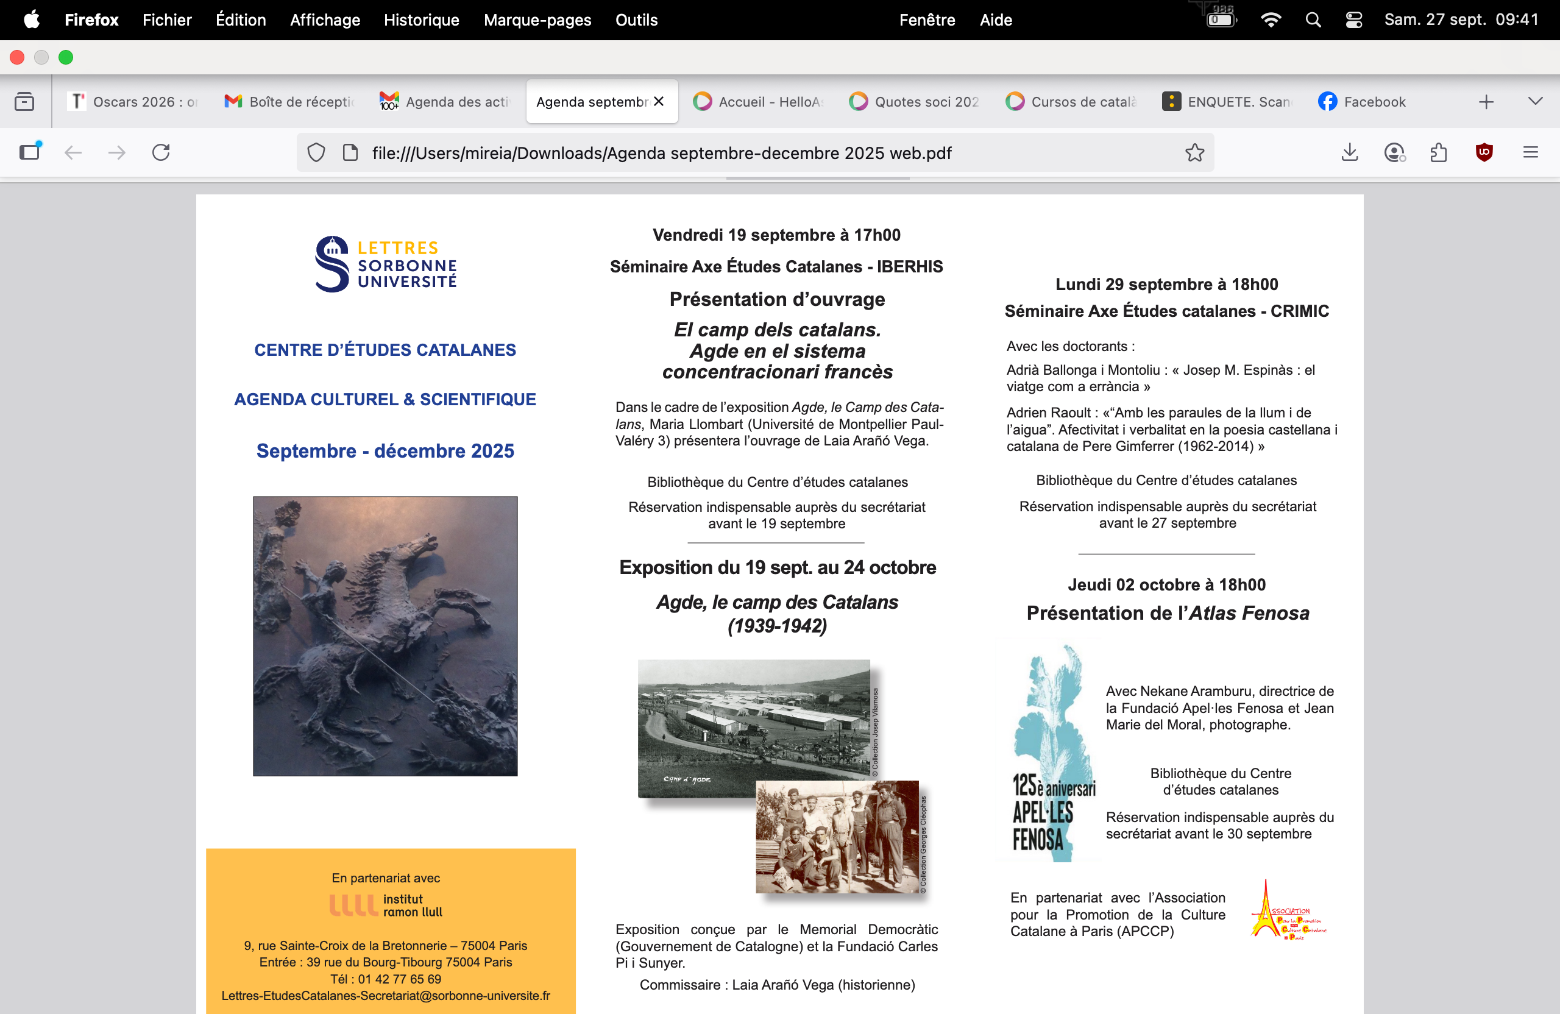Open the Marque-pages menu
Screen dimensions: 1560x1014
[x=537, y=19]
